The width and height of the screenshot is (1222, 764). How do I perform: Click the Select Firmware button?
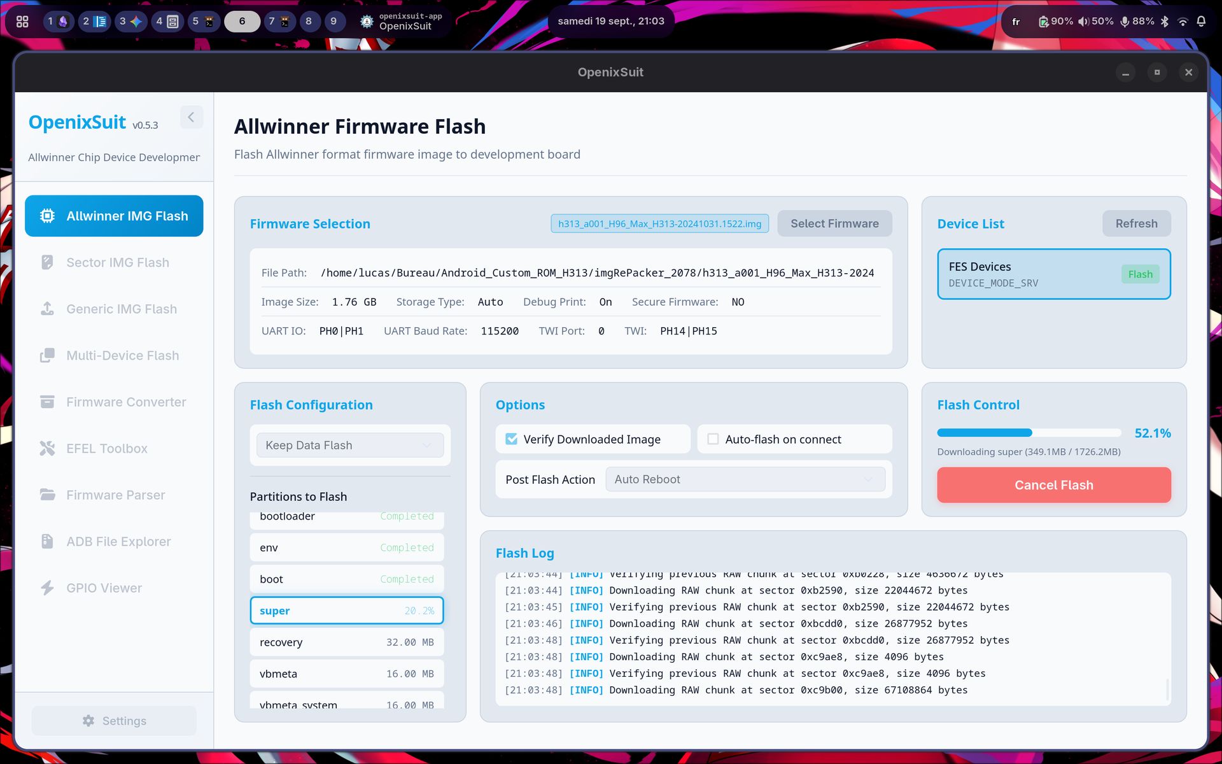tap(834, 223)
